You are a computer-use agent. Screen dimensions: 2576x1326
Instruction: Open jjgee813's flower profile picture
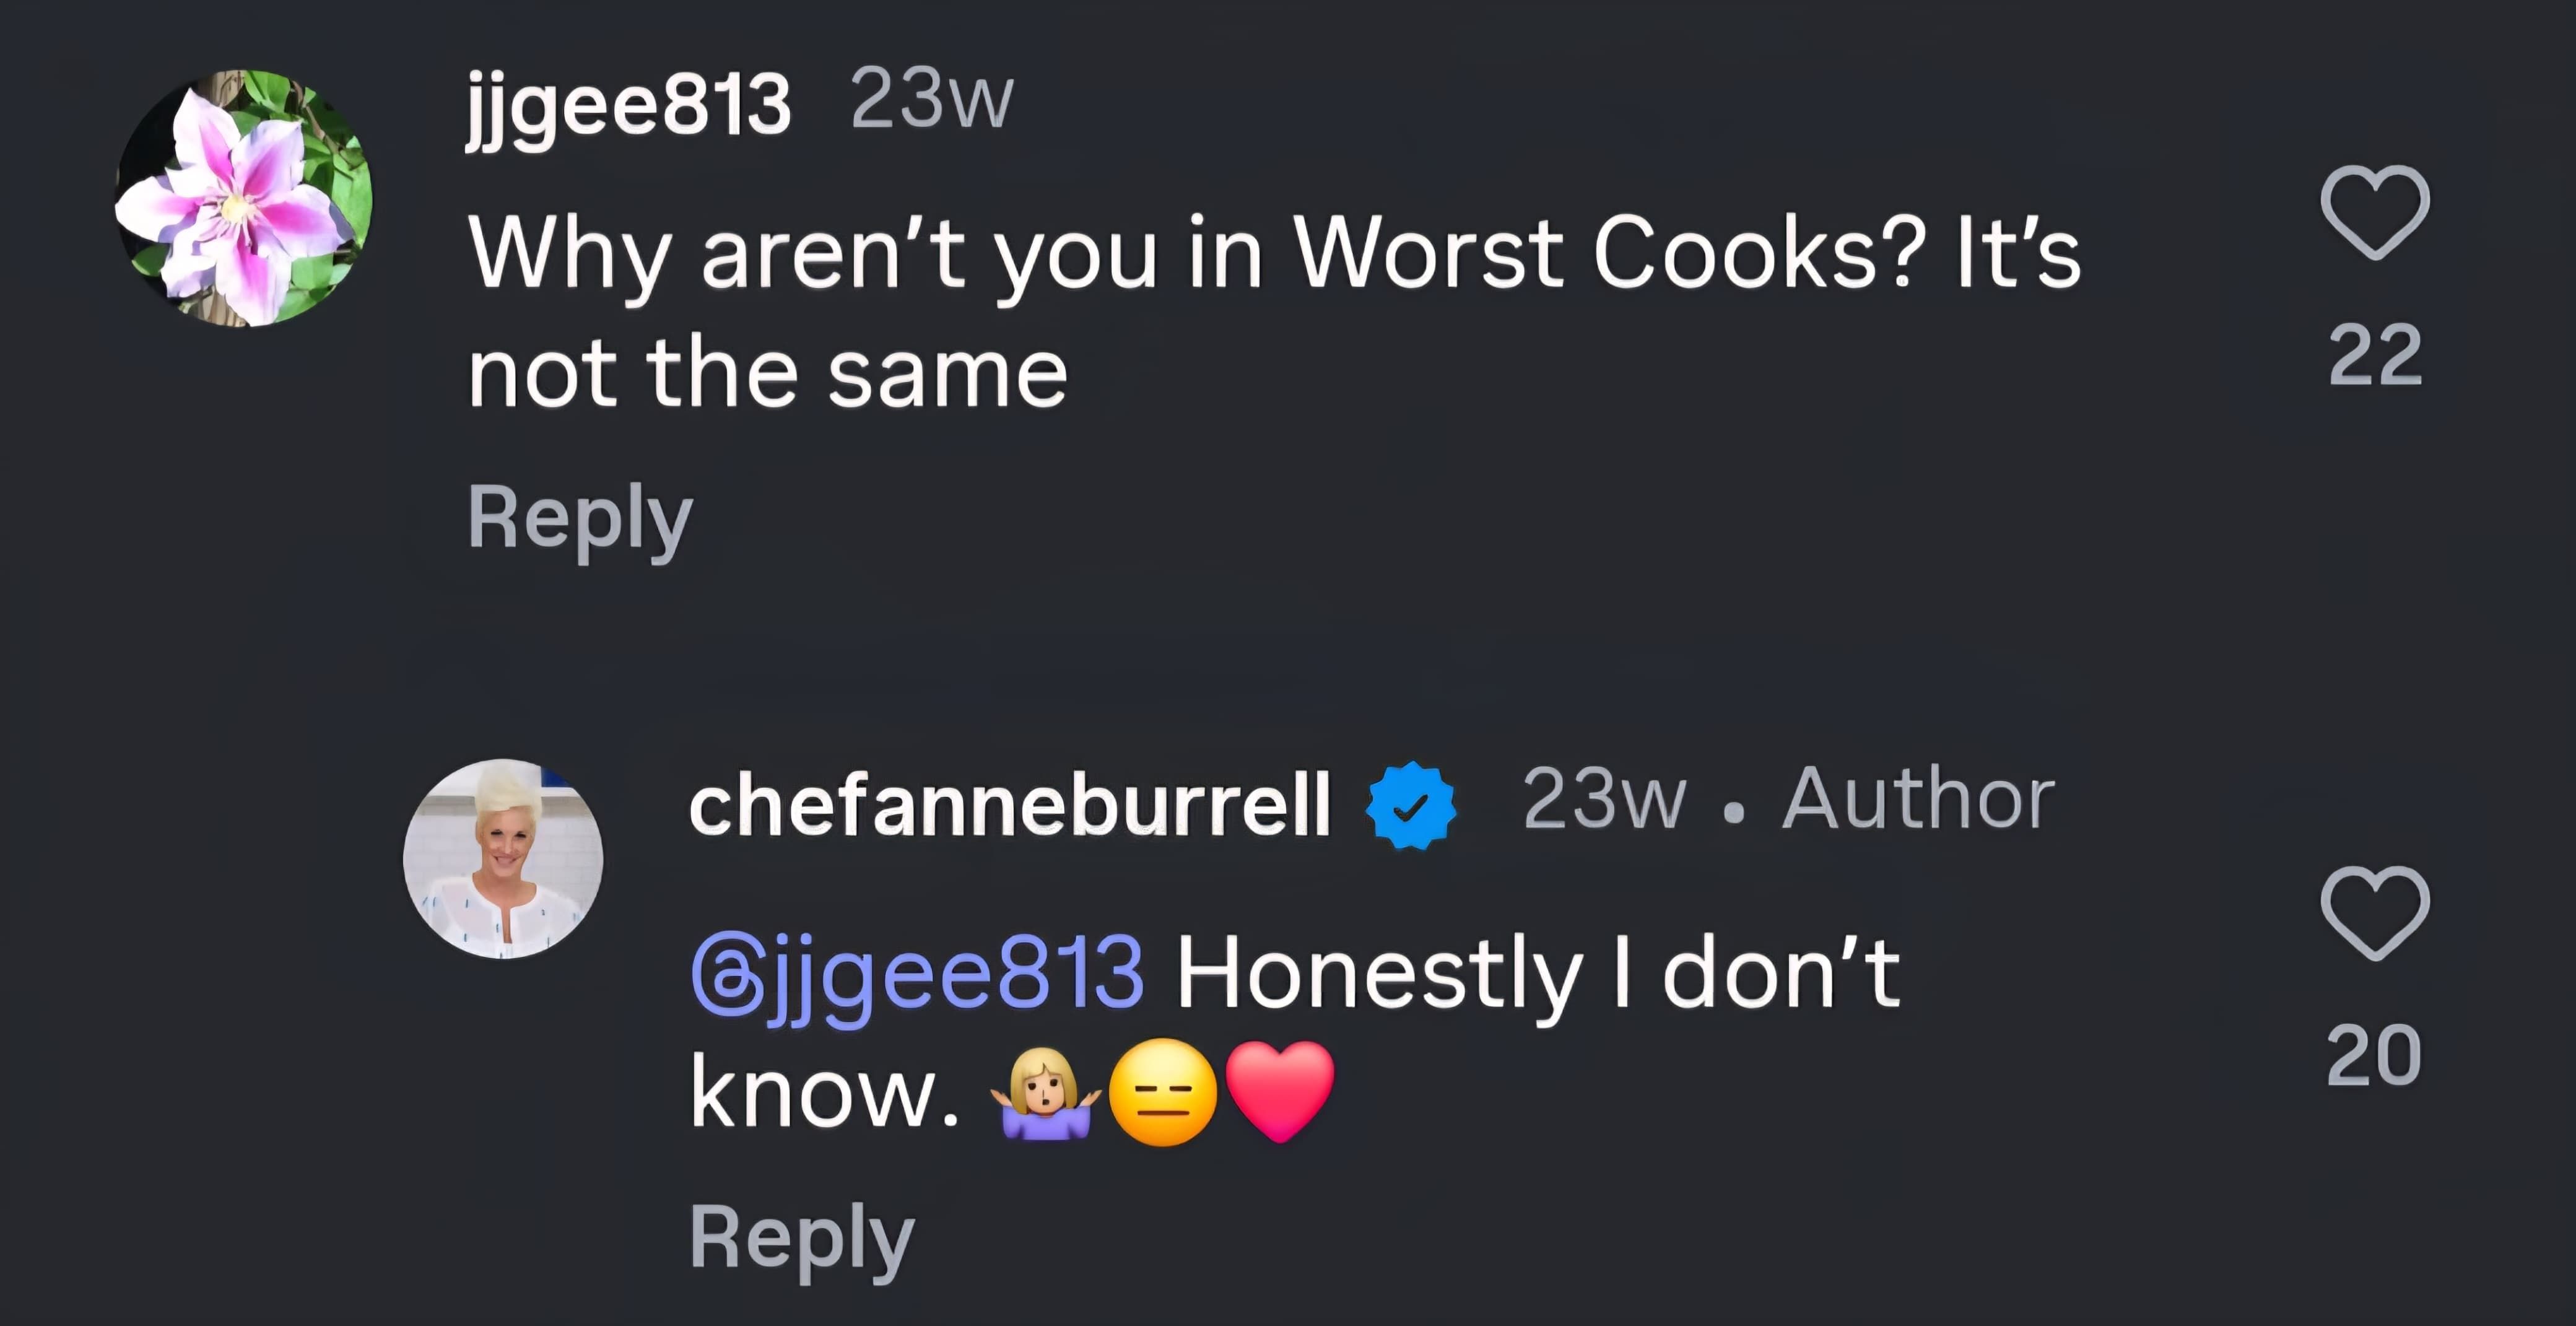click(x=243, y=198)
